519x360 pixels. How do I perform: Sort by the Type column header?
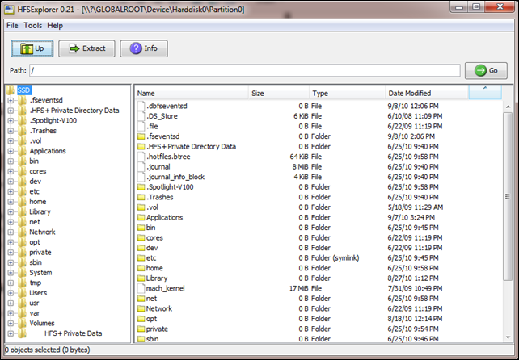[348, 93]
